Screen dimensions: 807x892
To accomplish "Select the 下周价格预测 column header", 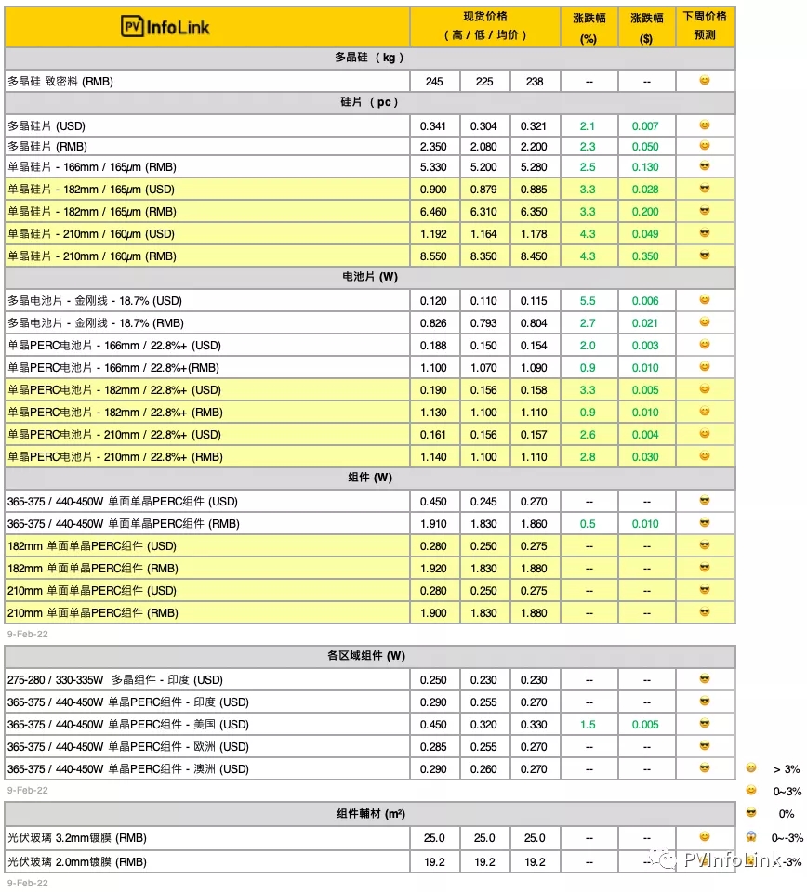I will 705,26.
